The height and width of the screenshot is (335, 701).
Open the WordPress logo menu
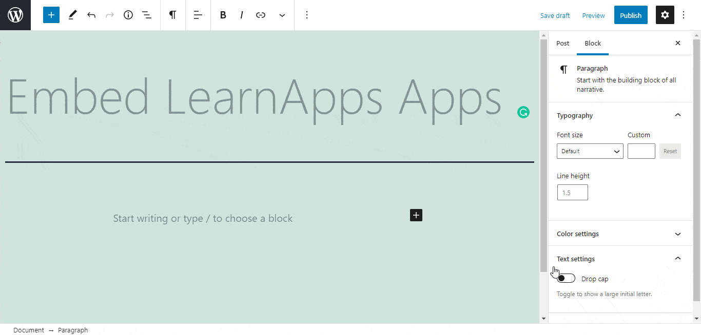(15, 15)
